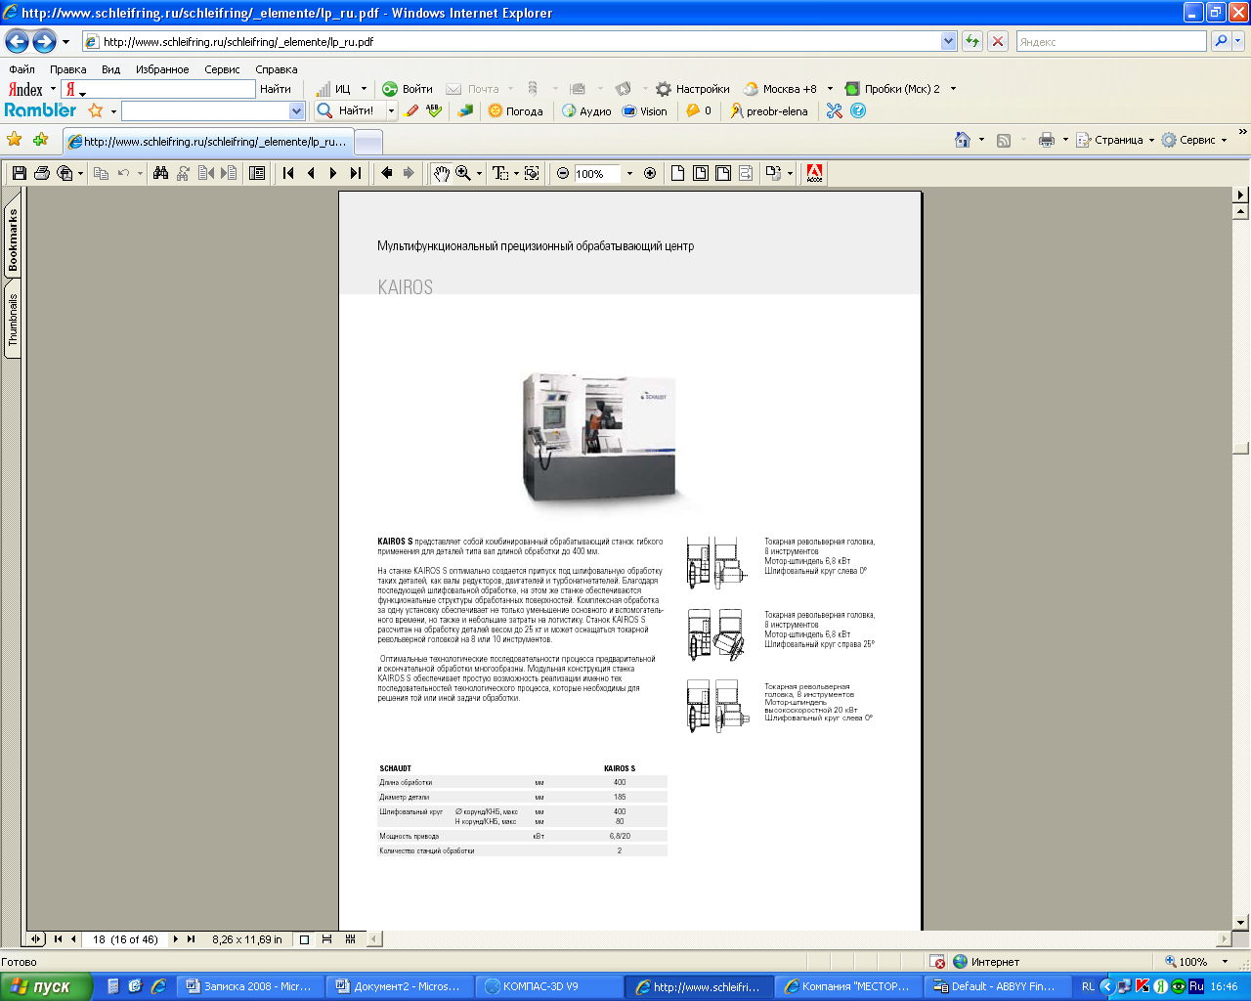Open the Thumbnails side panel tab
The height and width of the screenshot is (1001, 1251).
coord(13,320)
